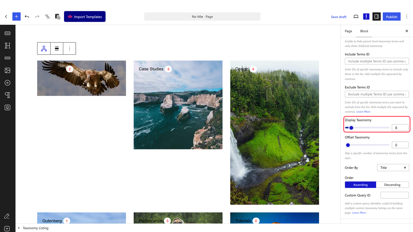
Task: Click the back arrow to exit the editor
Action: (x=6, y=16)
